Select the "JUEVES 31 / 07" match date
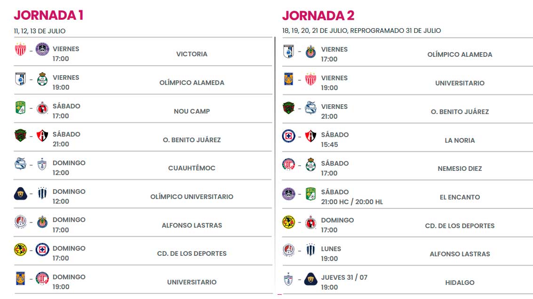This screenshot has height=299, width=533. click(344, 277)
